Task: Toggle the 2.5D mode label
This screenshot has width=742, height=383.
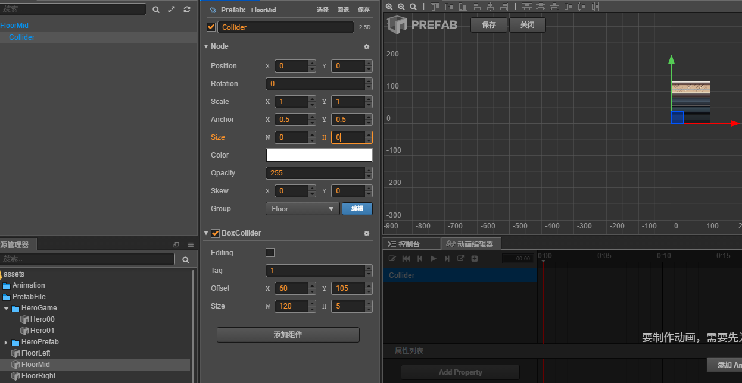Action: [364, 27]
